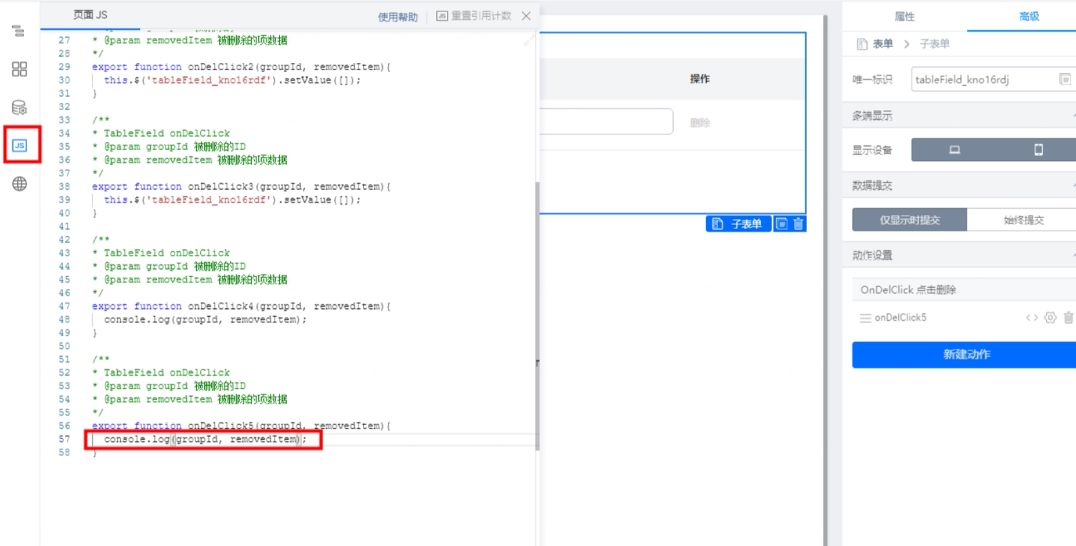Switch to the 高级 tab
The width and height of the screenshot is (1076, 546).
click(1029, 16)
